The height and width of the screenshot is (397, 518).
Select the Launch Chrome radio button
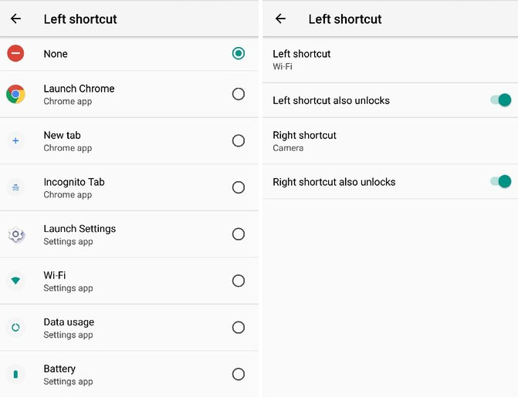point(239,94)
